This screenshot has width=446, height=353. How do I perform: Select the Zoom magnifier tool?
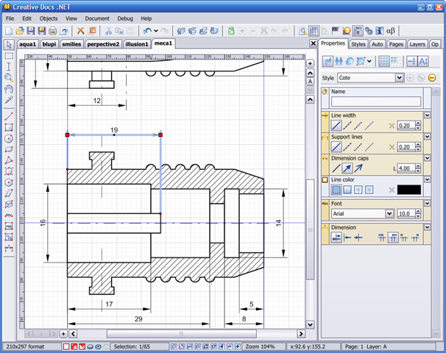pos(9,77)
